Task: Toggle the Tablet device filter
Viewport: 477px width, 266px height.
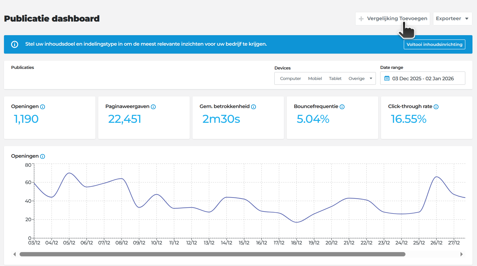Action: [x=335, y=79]
